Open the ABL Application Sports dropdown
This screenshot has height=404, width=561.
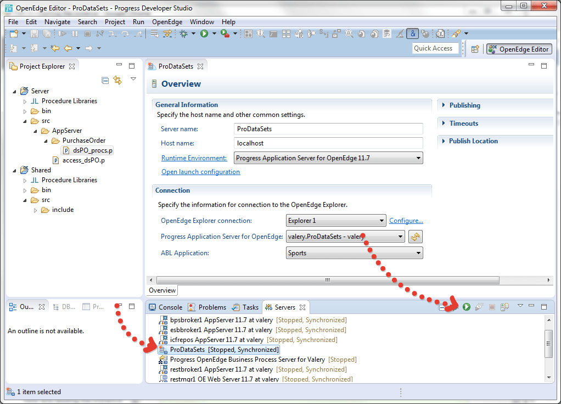(x=354, y=253)
